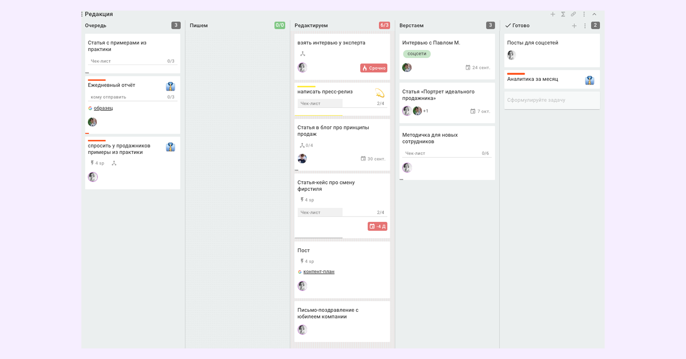Copy board link via chain icon
This screenshot has height=359, width=686.
pos(573,15)
